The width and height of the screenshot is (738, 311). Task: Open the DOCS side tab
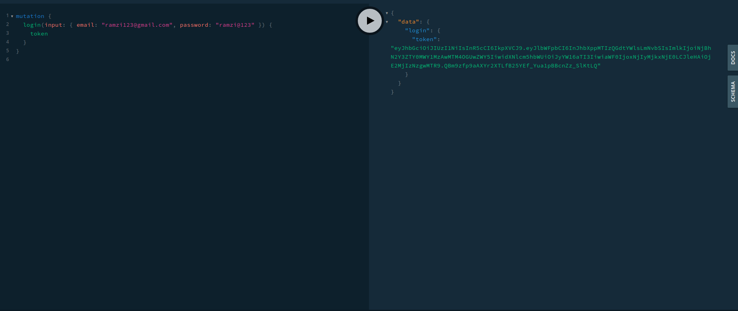(x=733, y=58)
